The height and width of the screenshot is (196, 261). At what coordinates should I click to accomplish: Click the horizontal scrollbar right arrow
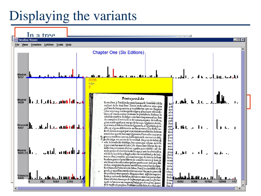click(x=240, y=188)
